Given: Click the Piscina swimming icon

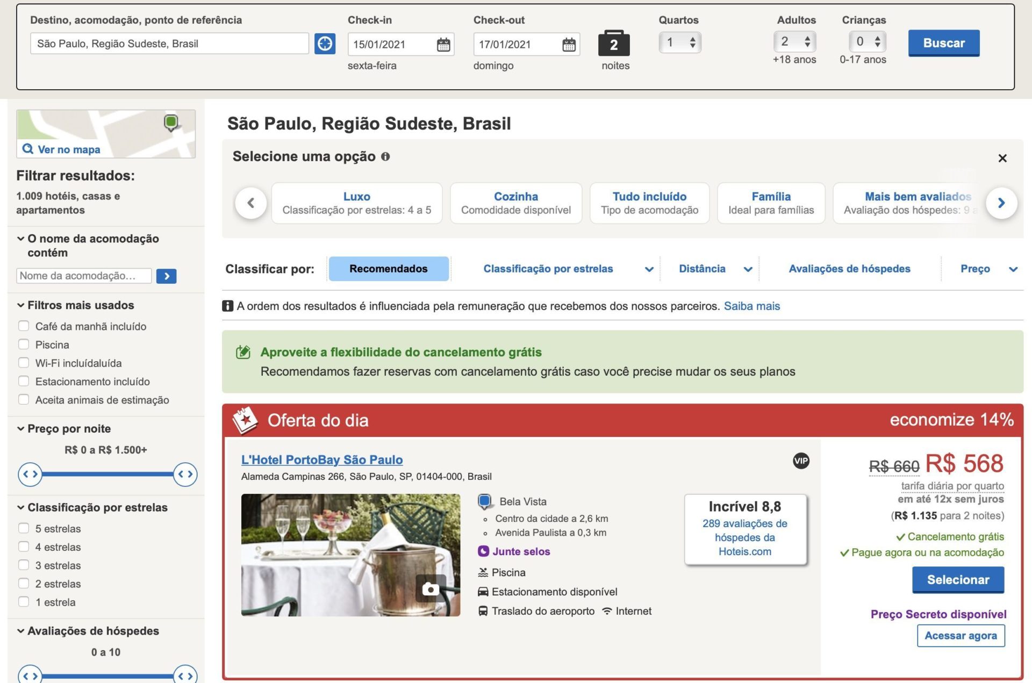Looking at the screenshot, I should (x=483, y=572).
